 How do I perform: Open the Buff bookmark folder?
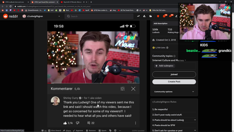[50, 10]
